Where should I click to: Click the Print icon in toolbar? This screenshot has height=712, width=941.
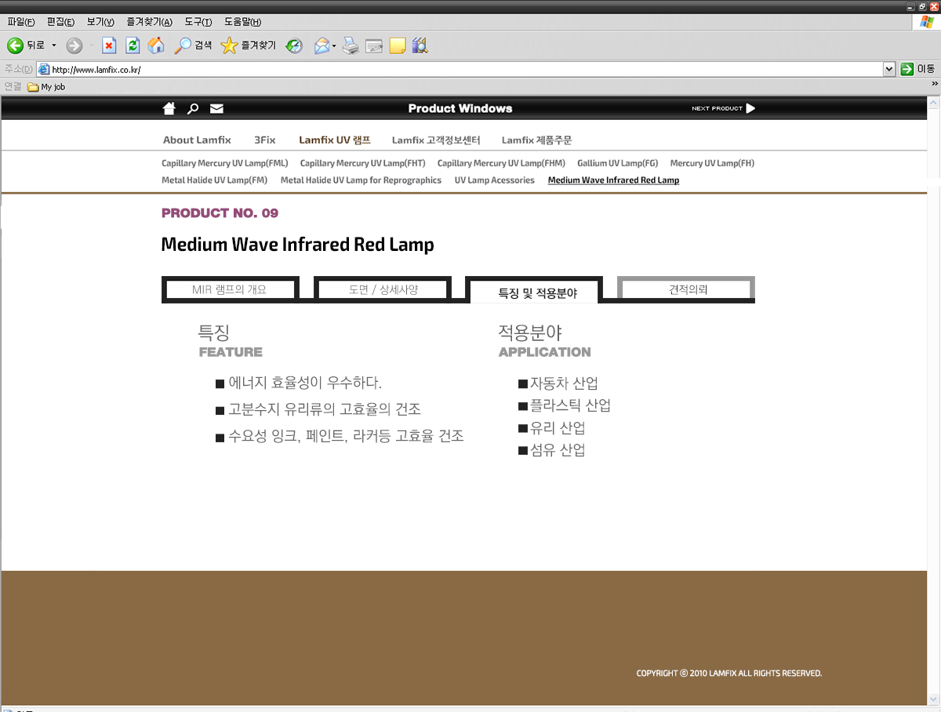[351, 45]
